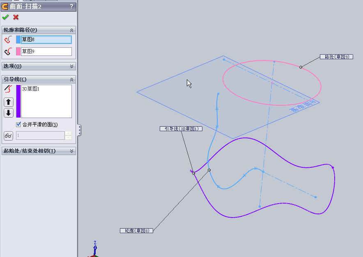
Task: Click the panel collapse handle on splitter
Action: [79, 130]
